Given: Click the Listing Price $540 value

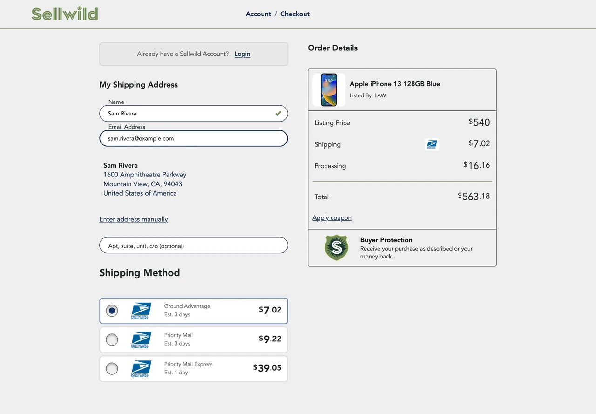Looking at the screenshot, I should tap(480, 122).
